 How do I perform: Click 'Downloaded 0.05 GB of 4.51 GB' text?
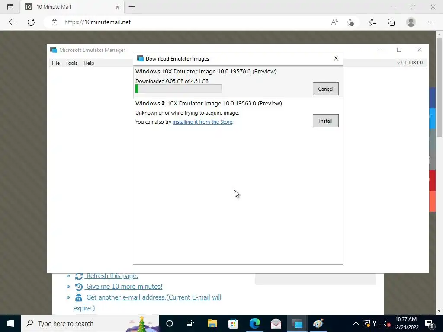(172, 81)
